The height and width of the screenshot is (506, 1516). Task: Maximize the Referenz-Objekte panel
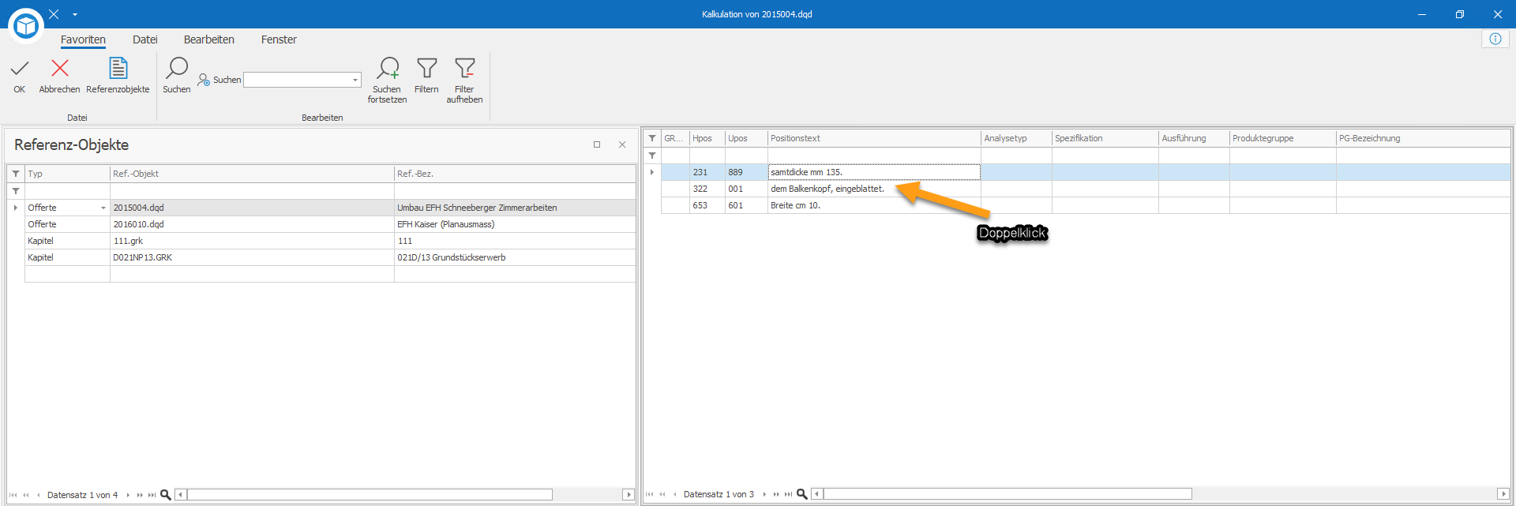[597, 144]
